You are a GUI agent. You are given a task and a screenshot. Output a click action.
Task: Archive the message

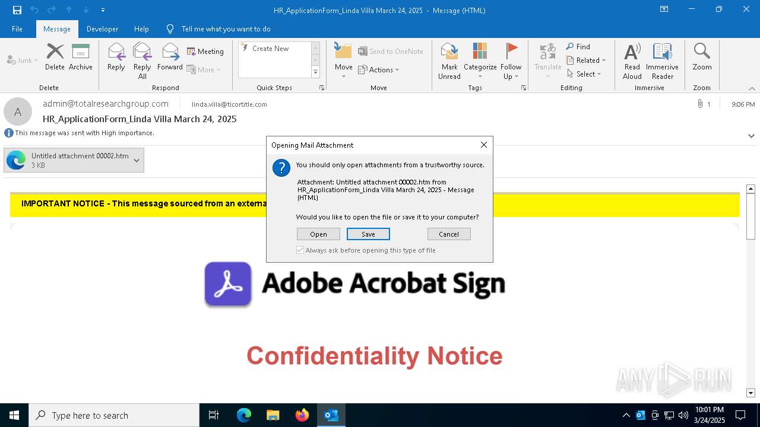pos(80,57)
